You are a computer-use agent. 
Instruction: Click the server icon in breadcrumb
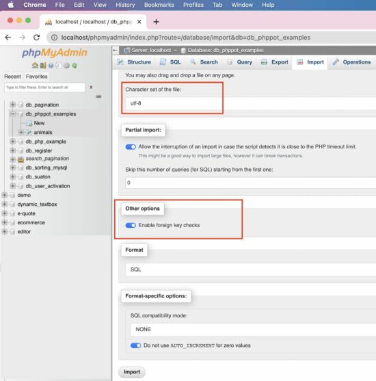(126, 51)
